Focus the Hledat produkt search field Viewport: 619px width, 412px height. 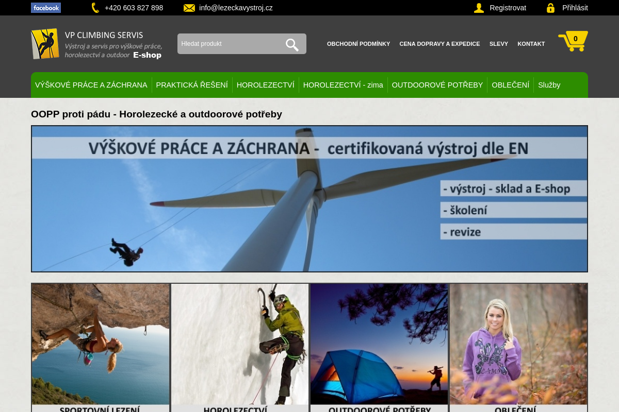pos(230,44)
